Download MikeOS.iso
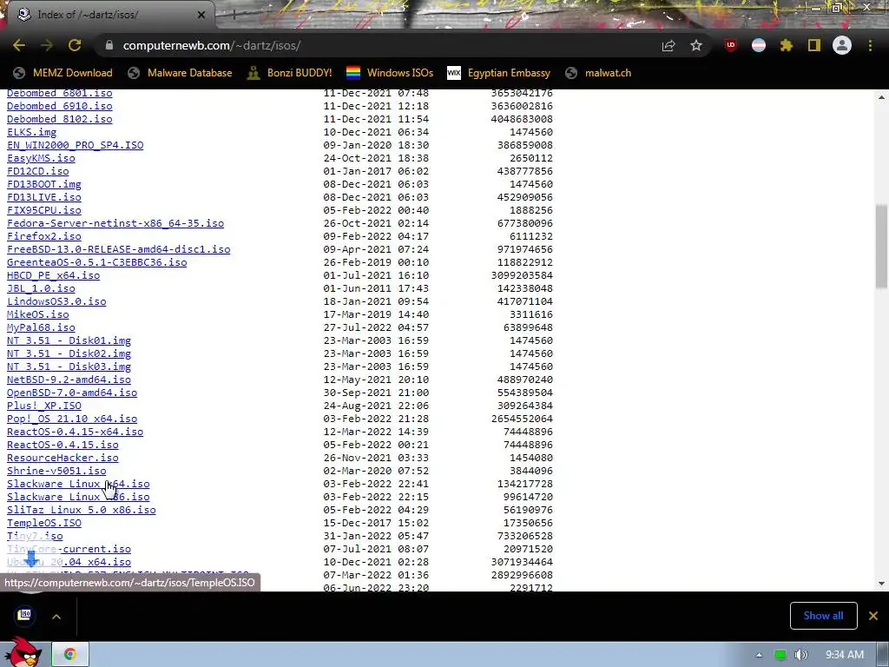The height and width of the screenshot is (667, 889). pyautogui.click(x=38, y=314)
